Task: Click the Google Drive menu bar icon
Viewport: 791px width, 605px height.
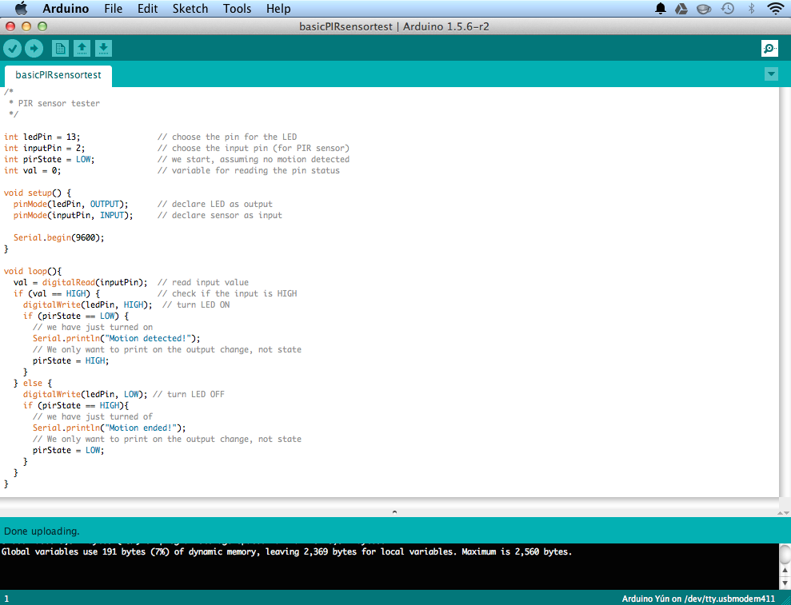Action: tap(681, 8)
